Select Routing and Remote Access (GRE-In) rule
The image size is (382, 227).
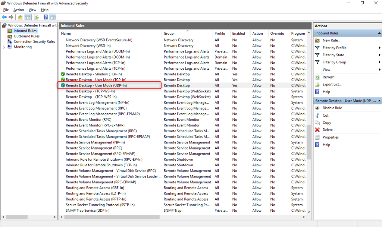pos(95,188)
